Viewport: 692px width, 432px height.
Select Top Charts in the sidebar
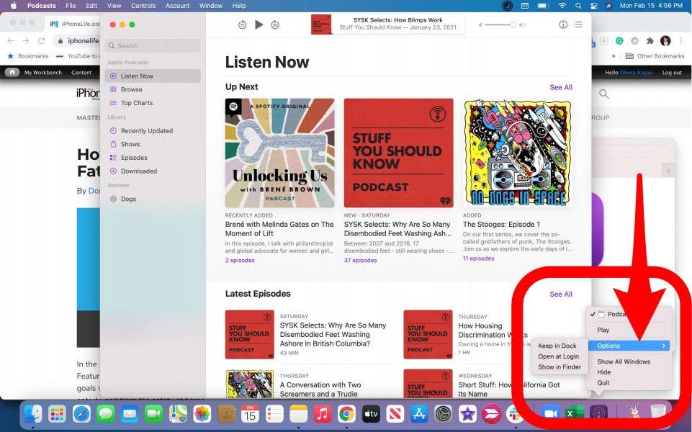coord(137,103)
